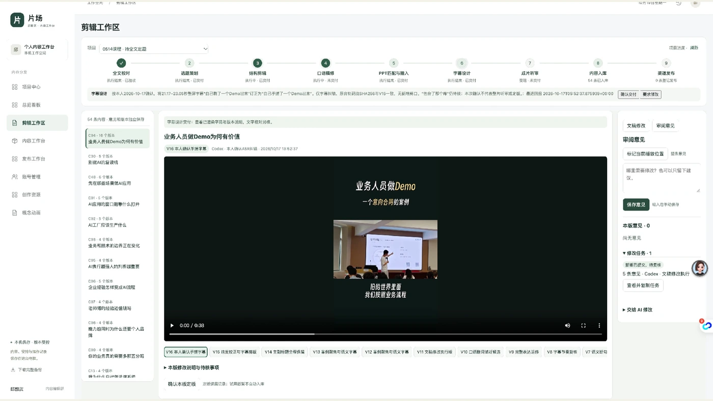Select version V15 精度校正与字幕排版

[x=234, y=352]
